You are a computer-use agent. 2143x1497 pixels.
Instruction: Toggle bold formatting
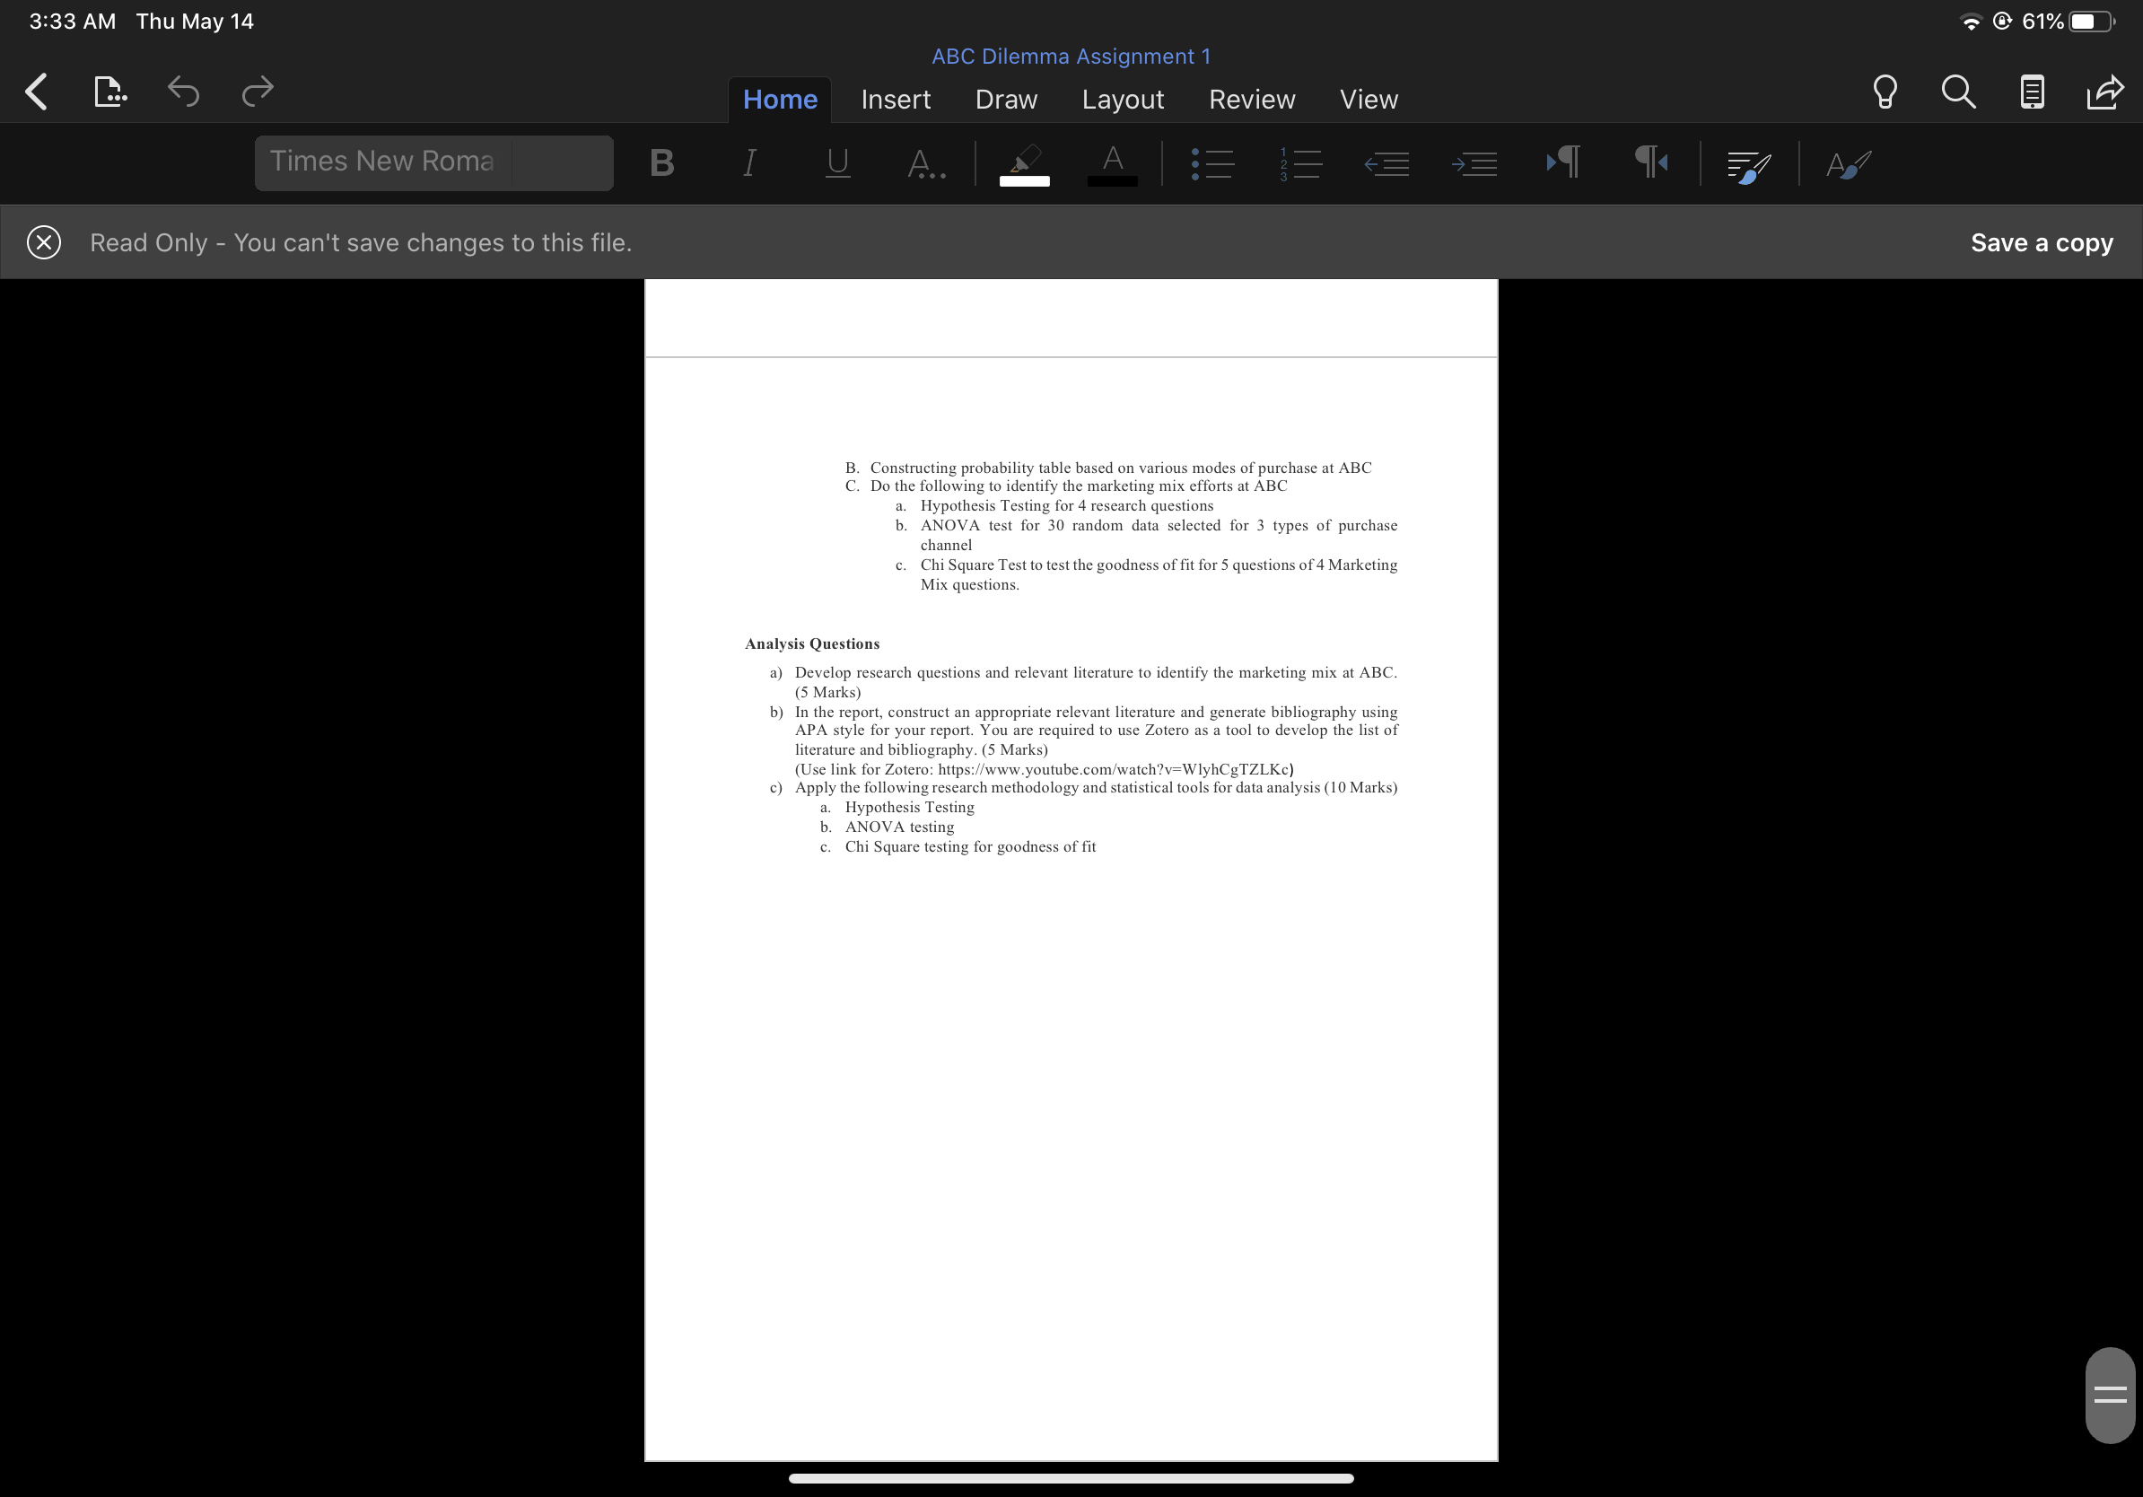coord(661,162)
